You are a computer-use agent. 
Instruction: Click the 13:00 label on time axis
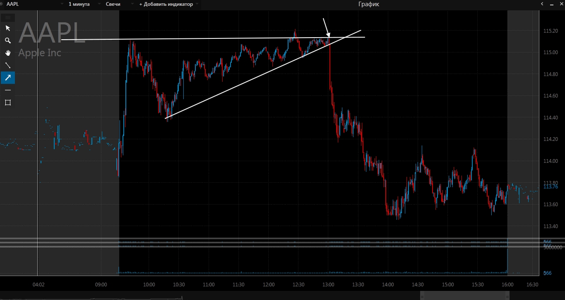328,285
